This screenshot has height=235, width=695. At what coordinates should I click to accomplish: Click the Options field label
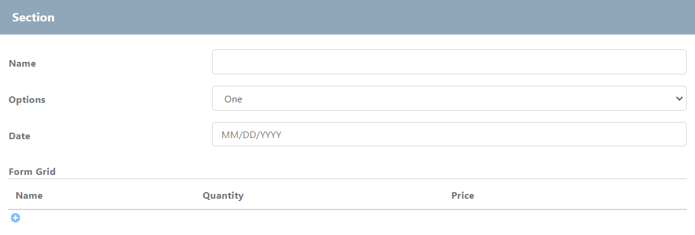click(27, 99)
